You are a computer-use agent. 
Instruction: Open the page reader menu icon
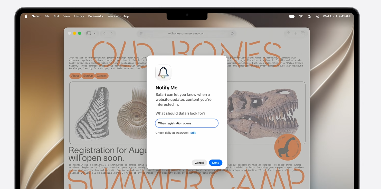(141, 33)
